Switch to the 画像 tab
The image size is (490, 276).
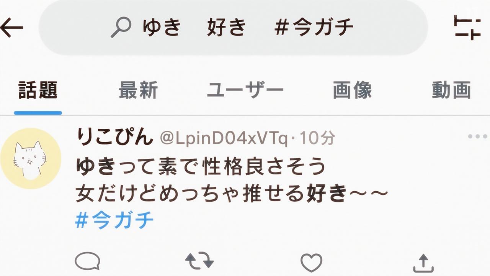pyautogui.click(x=352, y=90)
